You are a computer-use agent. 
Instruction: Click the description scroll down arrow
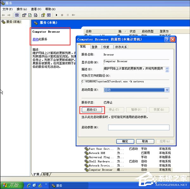[x=167, y=71]
